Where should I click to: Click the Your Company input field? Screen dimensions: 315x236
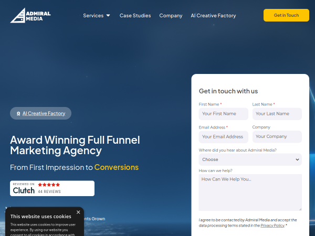tap(277, 137)
